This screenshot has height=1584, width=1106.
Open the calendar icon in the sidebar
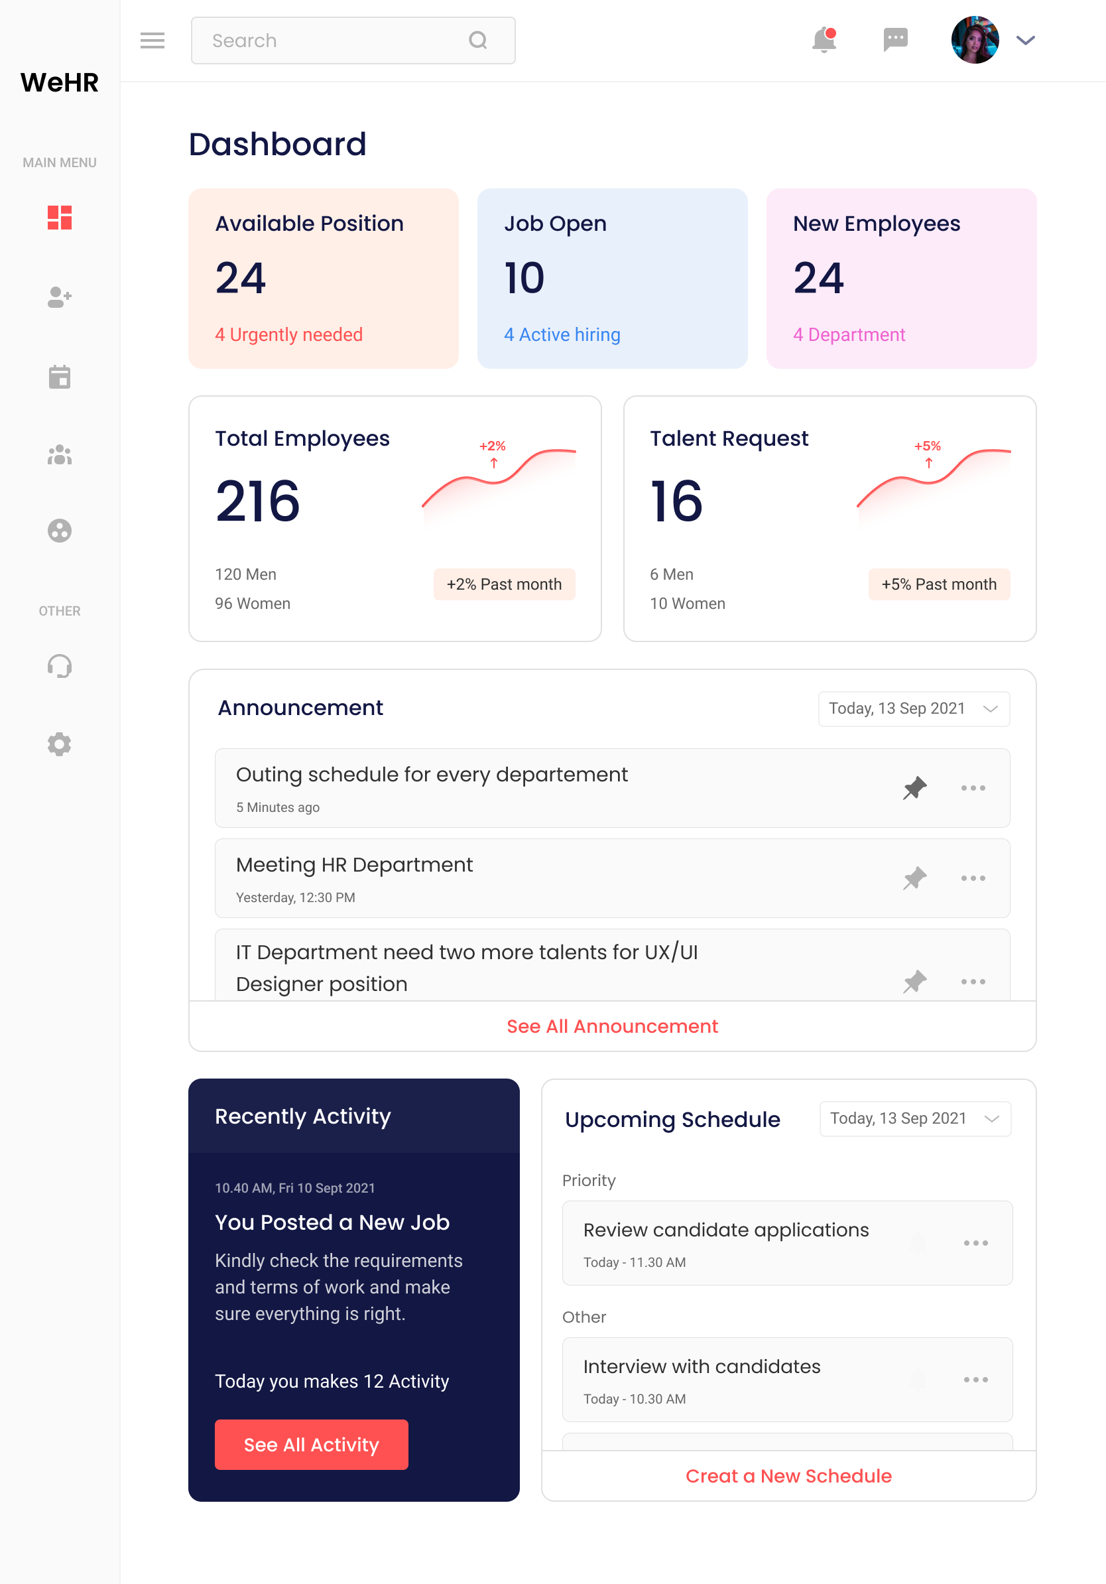[59, 377]
